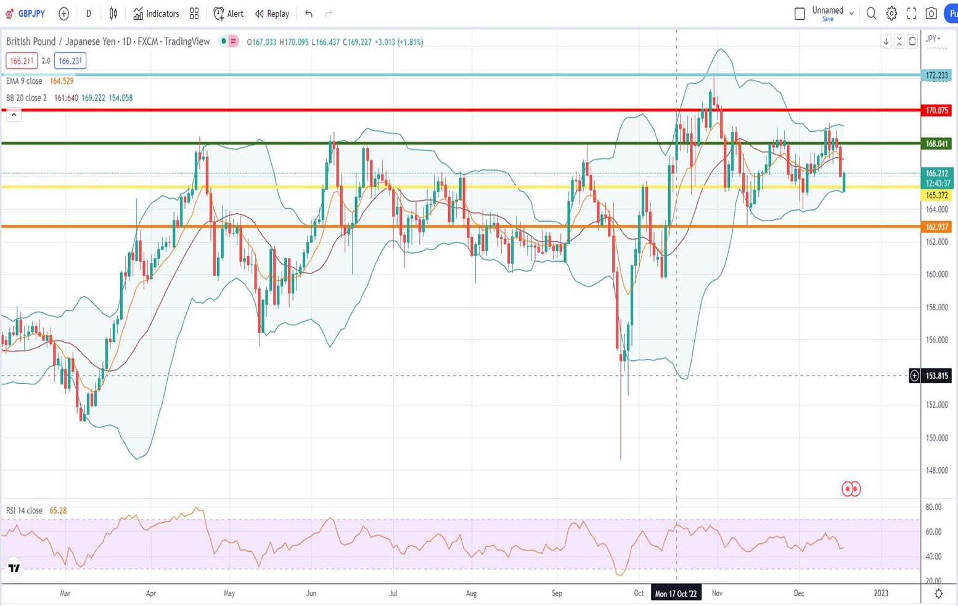Open the JPY price unit dropdown
This screenshot has width=958, height=606.
[933, 38]
